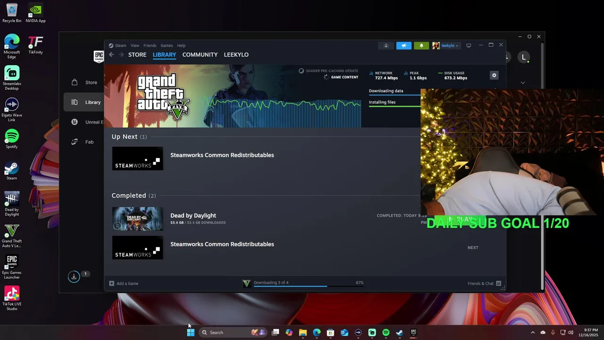Show hidden system tray icons
This screenshot has width=604, height=340.
pyautogui.click(x=533, y=332)
